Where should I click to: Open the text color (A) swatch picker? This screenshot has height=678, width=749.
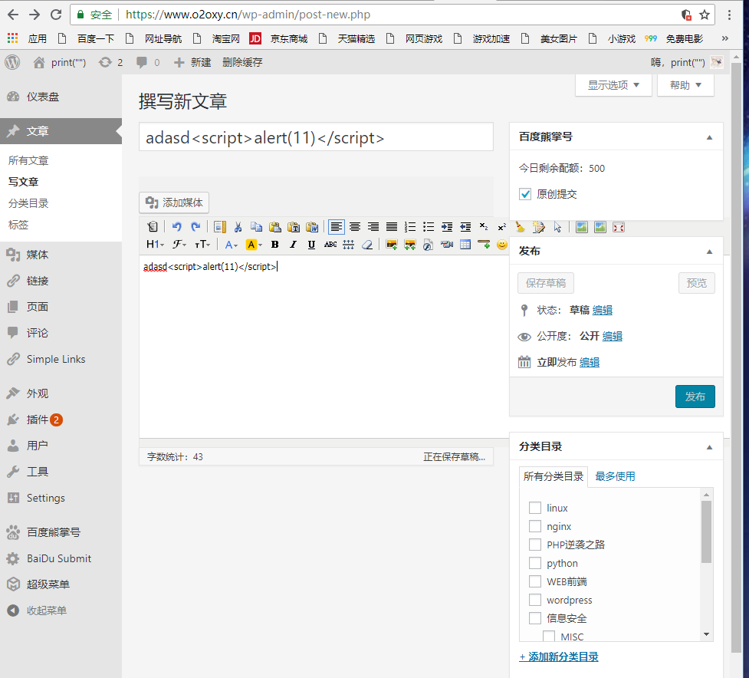point(230,244)
